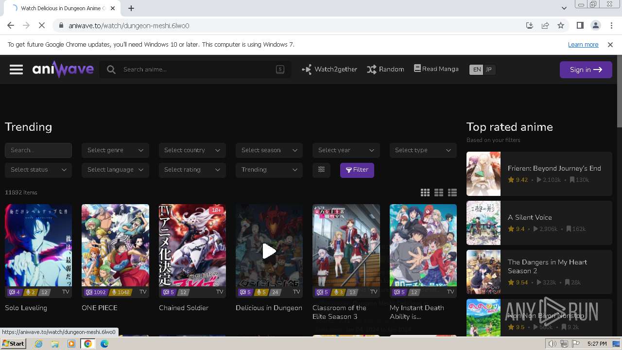Click Windows Start button

[14, 344]
